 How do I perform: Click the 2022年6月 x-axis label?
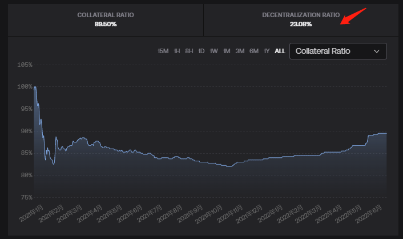click(368, 213)
